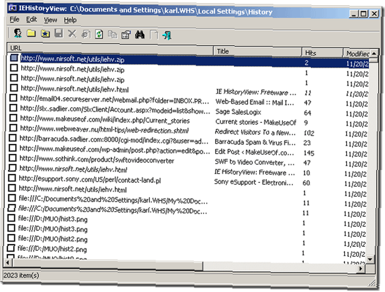385x292 pixels.
Task: Click the vertical scrollbar down arrow
Action: (x=370, y=259)
